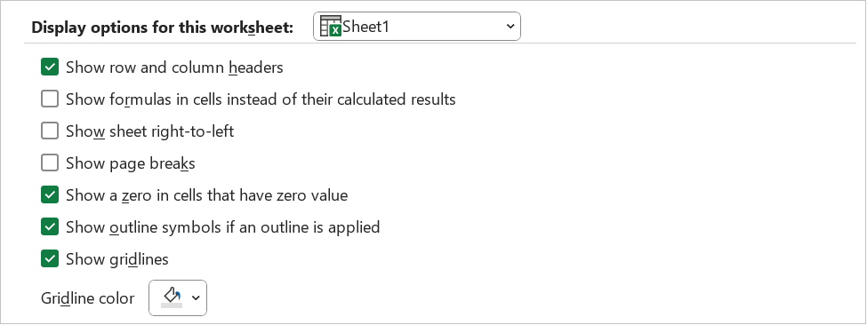Click the paint bucket gridline color icon
867x325 pixels.
[172, 295]
